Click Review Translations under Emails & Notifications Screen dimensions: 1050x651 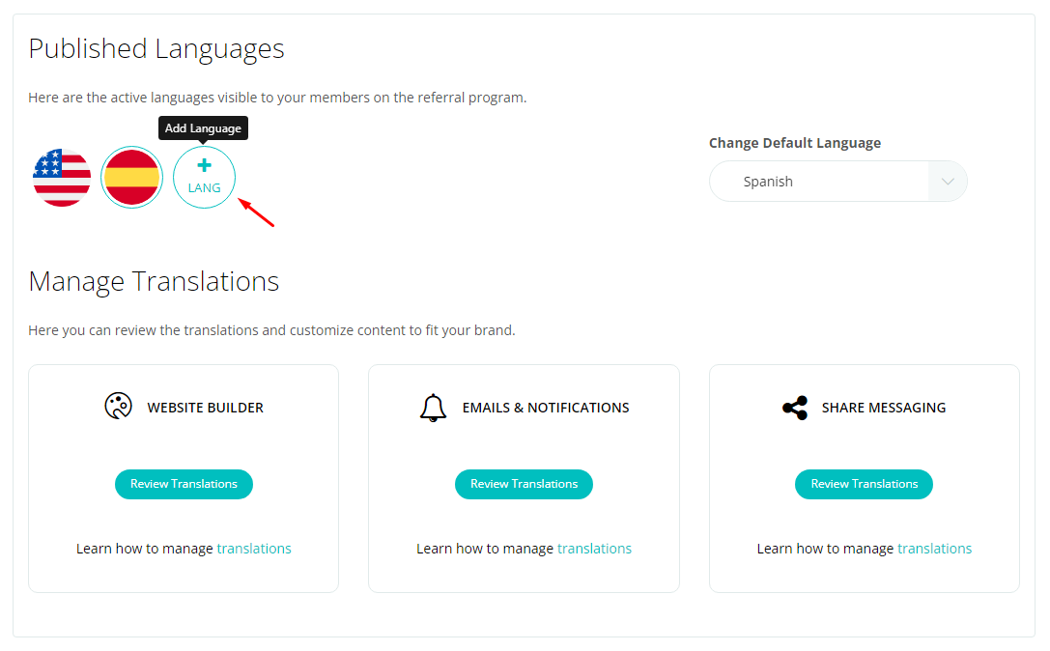click(524, 484)
